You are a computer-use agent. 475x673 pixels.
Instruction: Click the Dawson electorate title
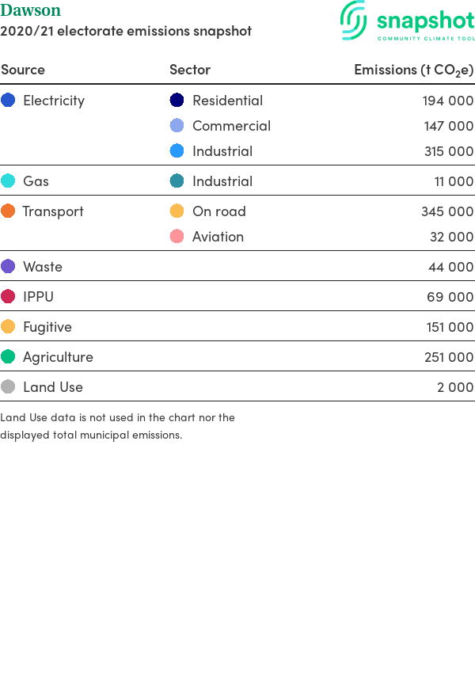point(30,10)
